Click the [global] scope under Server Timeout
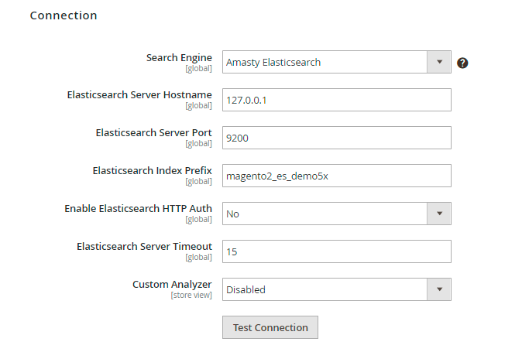This screenshot has width=529, height=359. click(x=198, y=257)
